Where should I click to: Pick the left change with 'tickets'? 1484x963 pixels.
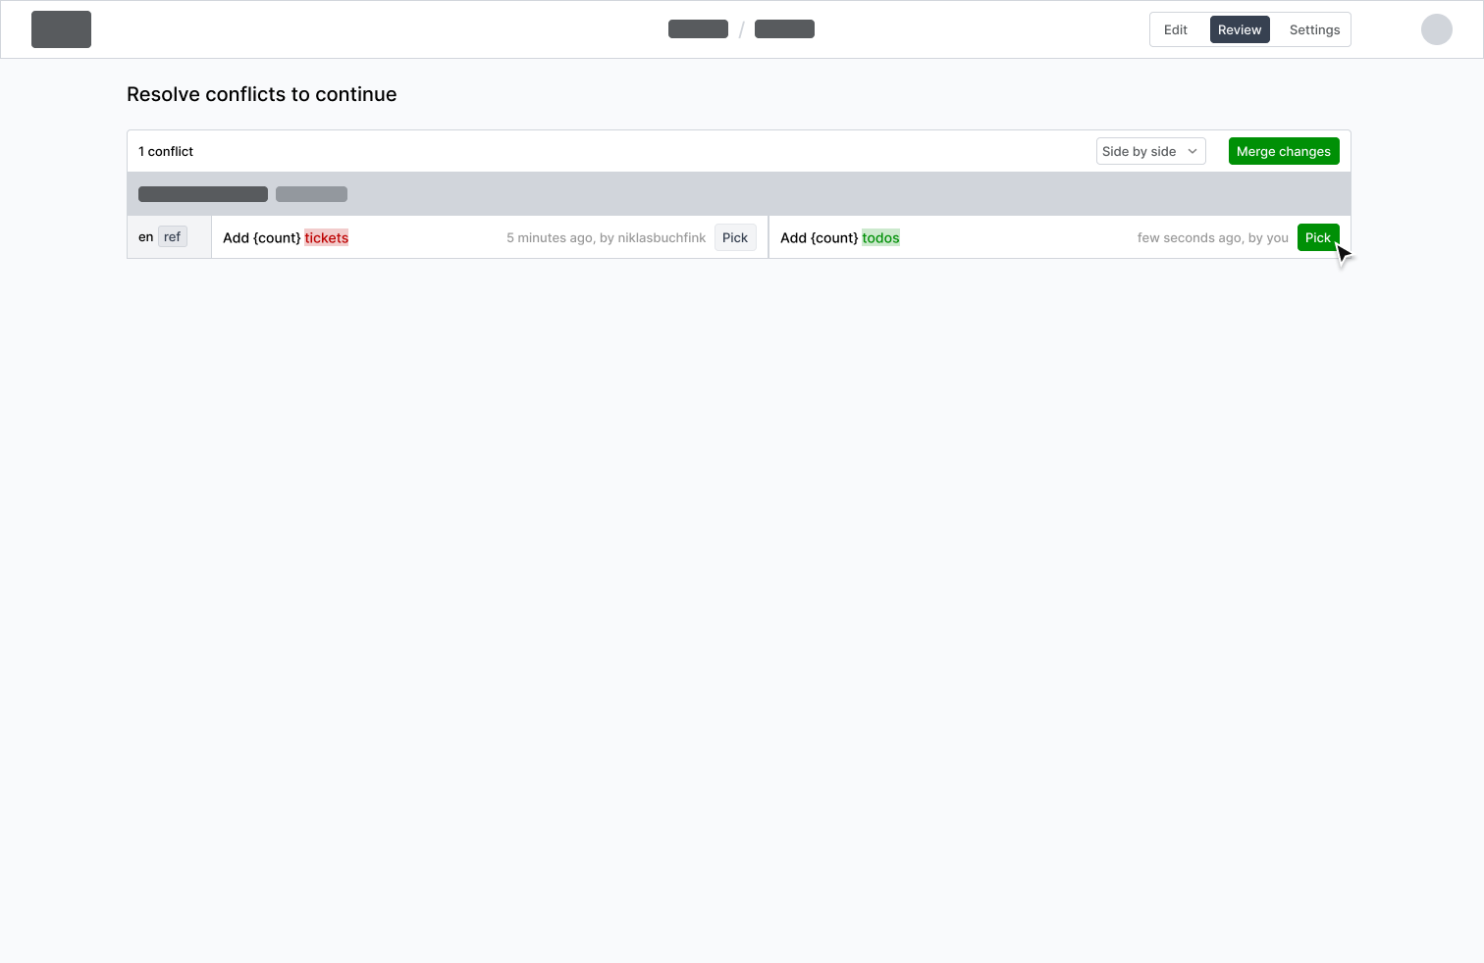(x=735, y=237)
